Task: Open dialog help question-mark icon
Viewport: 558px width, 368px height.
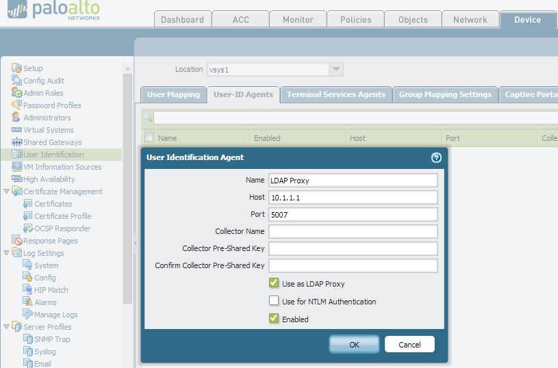Action: pyautogui.click(x=436, y=157)
